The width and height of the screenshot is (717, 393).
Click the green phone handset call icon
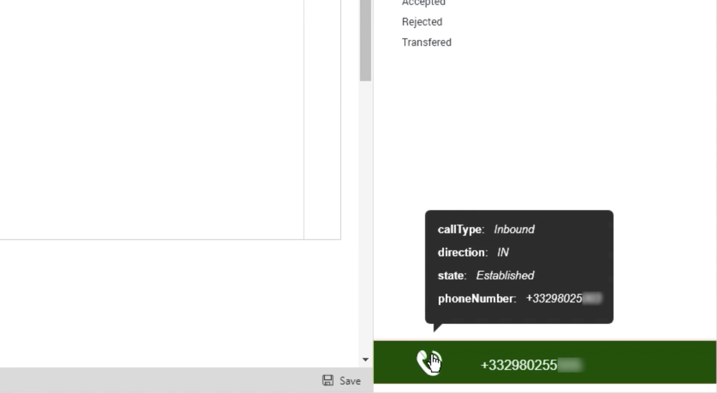pyautogui.click(x=429, y=363)
